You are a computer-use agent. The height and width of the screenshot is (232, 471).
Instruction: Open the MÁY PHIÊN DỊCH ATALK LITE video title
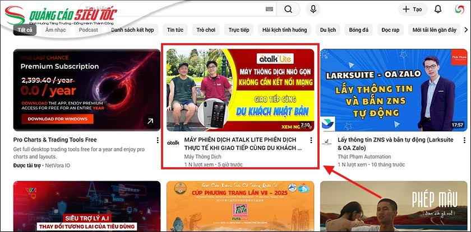tap(243, 144)
